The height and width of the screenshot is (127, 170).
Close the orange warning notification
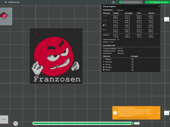click(159, 113)
